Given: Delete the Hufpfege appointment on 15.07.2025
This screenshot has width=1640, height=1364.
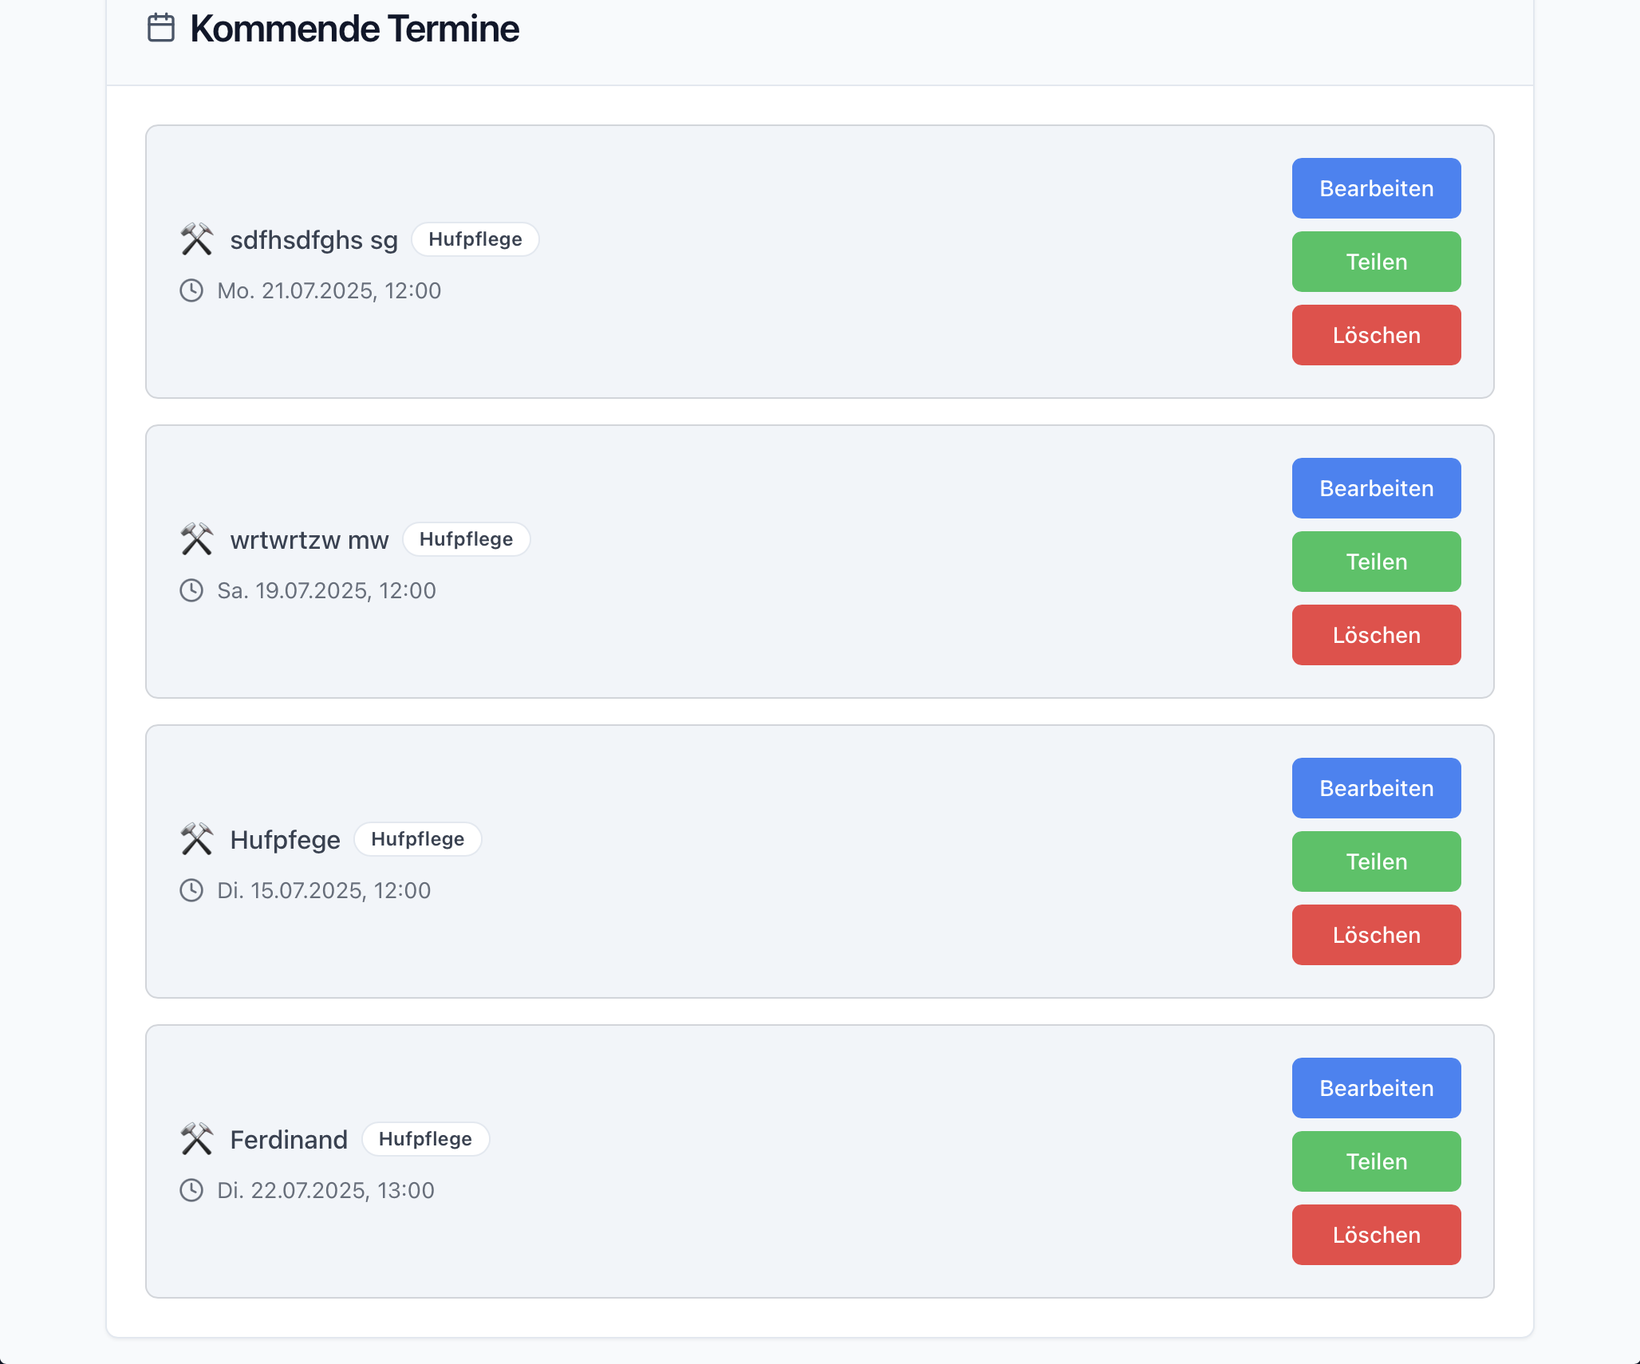Looking at the screenshot, I should point(1376,935).
